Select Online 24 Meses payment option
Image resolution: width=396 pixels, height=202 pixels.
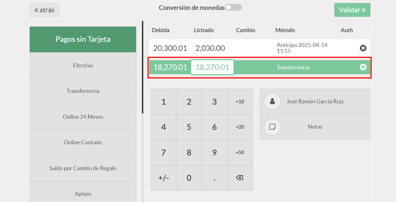tap(83, 117)
